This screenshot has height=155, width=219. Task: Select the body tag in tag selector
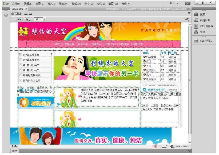[x=15, y=146]
